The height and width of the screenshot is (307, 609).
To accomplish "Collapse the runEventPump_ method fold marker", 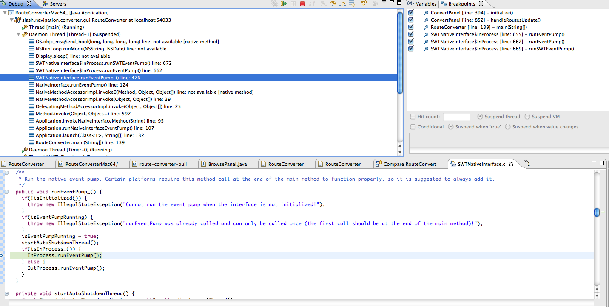I will pyautogui.click(x=6, y=192).
